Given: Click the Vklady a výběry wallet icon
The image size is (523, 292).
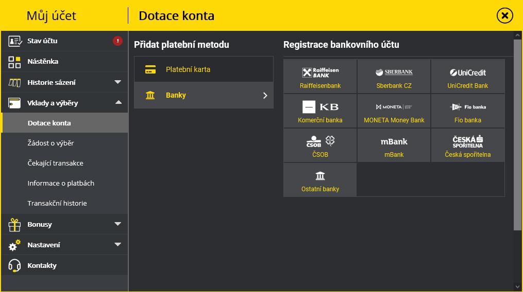Looking at the screenshot, I should [x=14, y=103].
